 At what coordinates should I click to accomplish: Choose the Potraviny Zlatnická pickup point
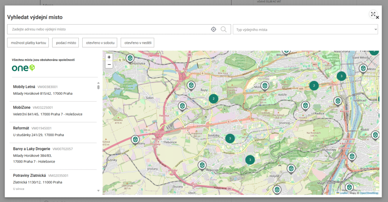[53, 182]
